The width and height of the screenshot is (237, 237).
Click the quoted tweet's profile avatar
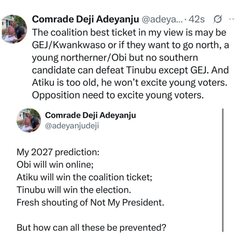pos(28,120)
